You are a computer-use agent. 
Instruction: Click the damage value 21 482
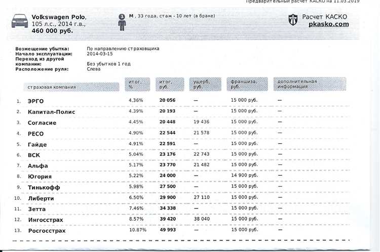[201, 165]
